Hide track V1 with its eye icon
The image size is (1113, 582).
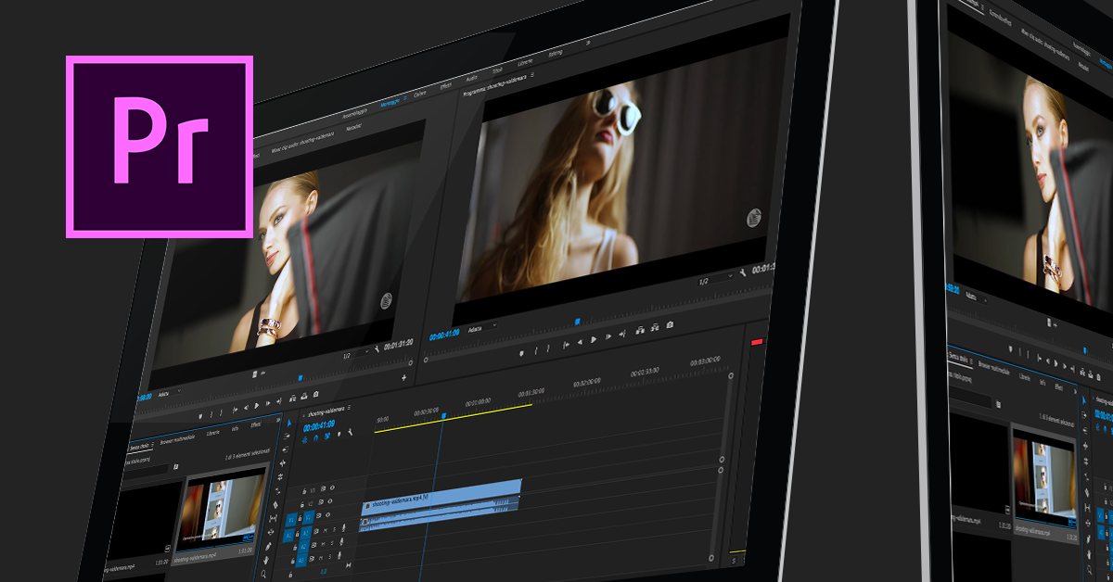click(327, 514)
